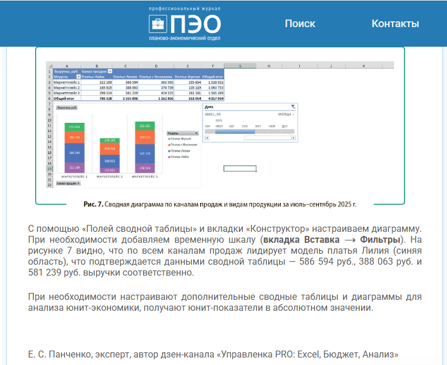Click the blue Платье Лилия legend entry

(179, 150)
